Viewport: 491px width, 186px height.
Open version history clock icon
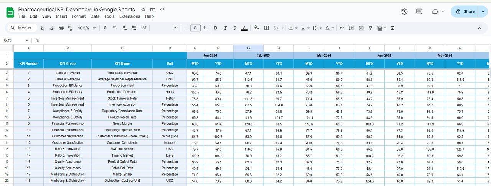tap(404, 11)
